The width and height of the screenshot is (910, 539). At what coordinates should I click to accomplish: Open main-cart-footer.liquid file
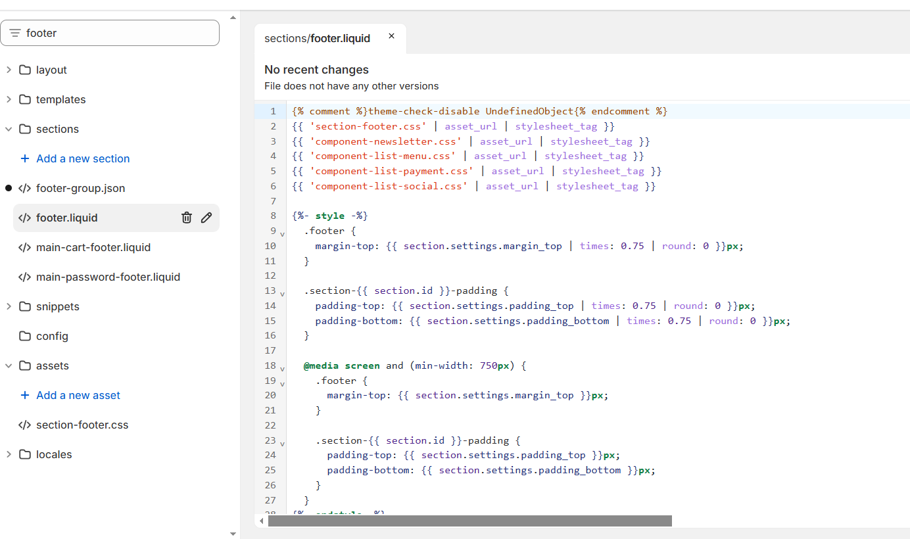point(93,247)
